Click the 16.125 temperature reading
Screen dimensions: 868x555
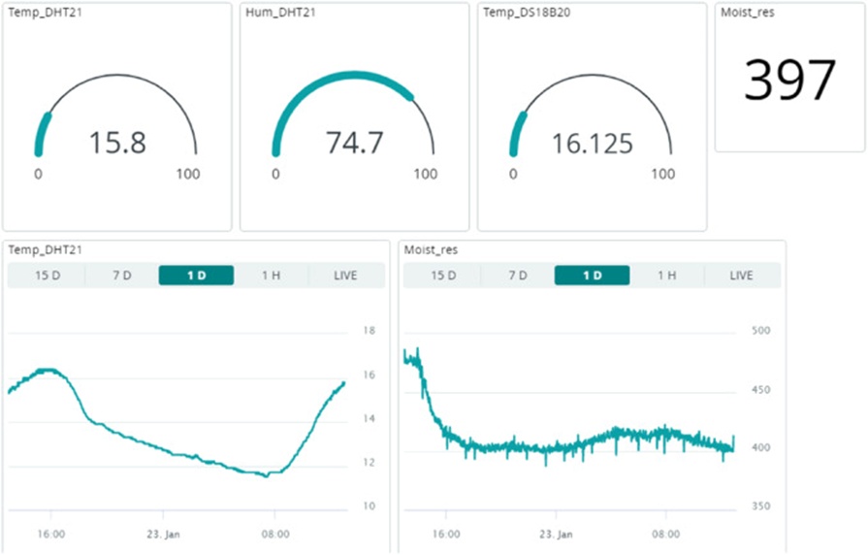[593, 144]
